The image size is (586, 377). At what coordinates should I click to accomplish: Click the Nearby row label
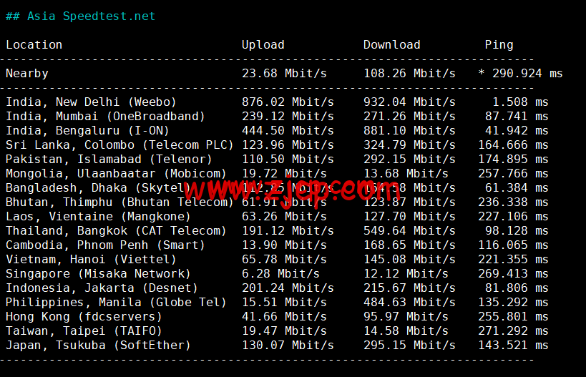pyautogui.click(x=27, y=73)
